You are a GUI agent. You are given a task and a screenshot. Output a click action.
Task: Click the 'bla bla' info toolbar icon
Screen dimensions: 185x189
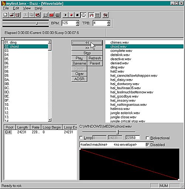[x=97, y=15]
